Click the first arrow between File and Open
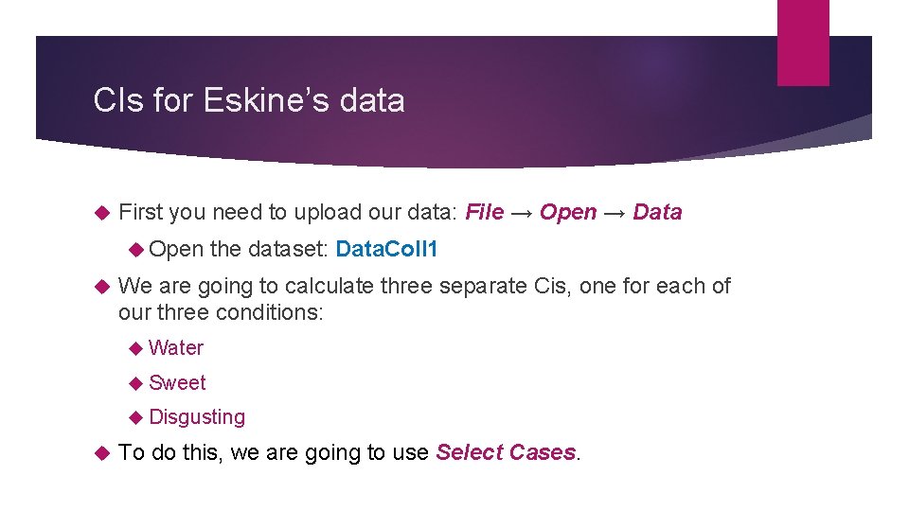The width and height of the screenshot is (909, 511). (x=522, y=212)
